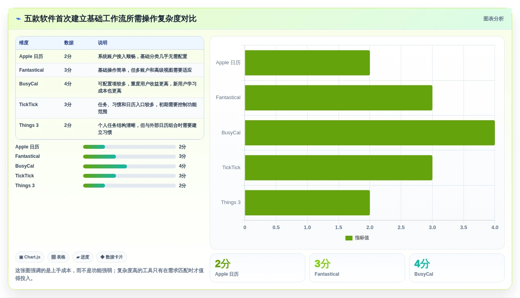This screenshot has height=298, width=520.
Task: Toggle the 指标值 legend color box
Action: pyautogui.click(x=349, y=238)
